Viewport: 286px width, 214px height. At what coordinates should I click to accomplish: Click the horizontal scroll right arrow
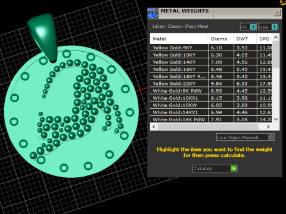[268, 127]
